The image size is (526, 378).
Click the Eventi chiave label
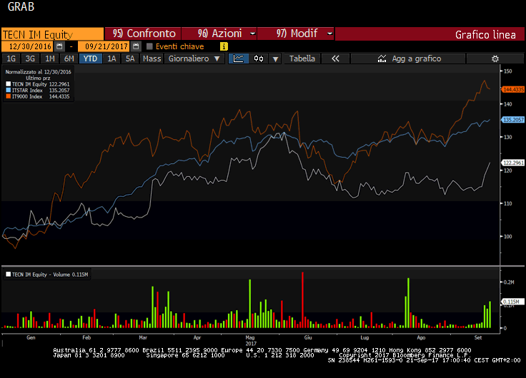pyautogui.click(x=180, y=46)
